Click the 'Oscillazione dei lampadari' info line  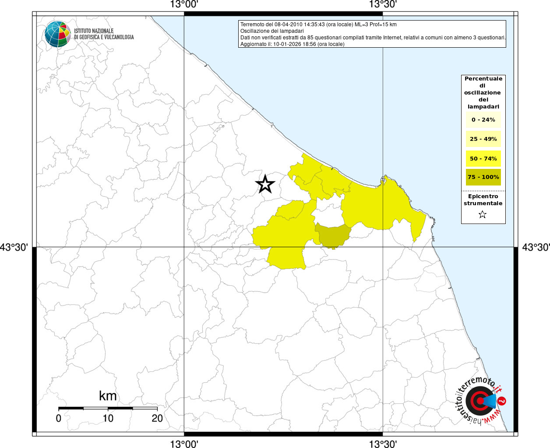[x=272, y=31]
